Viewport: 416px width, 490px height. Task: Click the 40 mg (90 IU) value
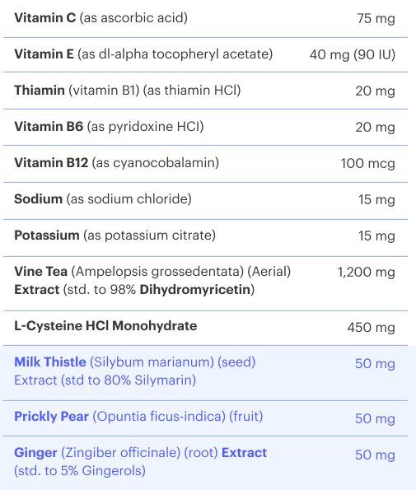coord(353,54)
